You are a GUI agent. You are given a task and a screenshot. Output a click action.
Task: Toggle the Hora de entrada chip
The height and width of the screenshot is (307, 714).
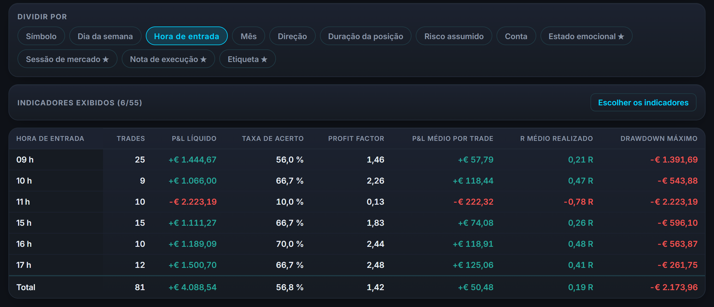[x=187, y=36]
